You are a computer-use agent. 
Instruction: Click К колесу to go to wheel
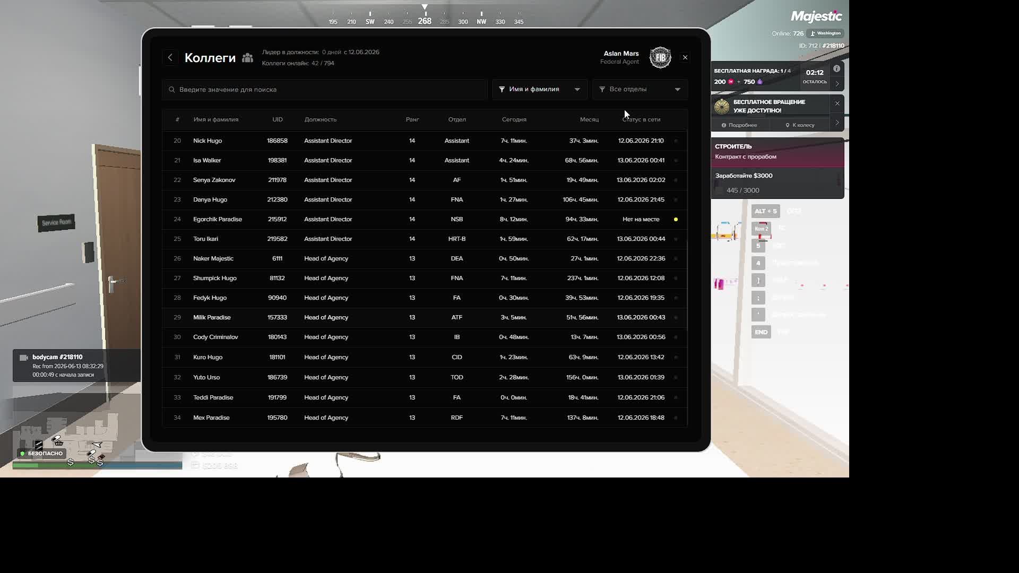click(800, 125)
